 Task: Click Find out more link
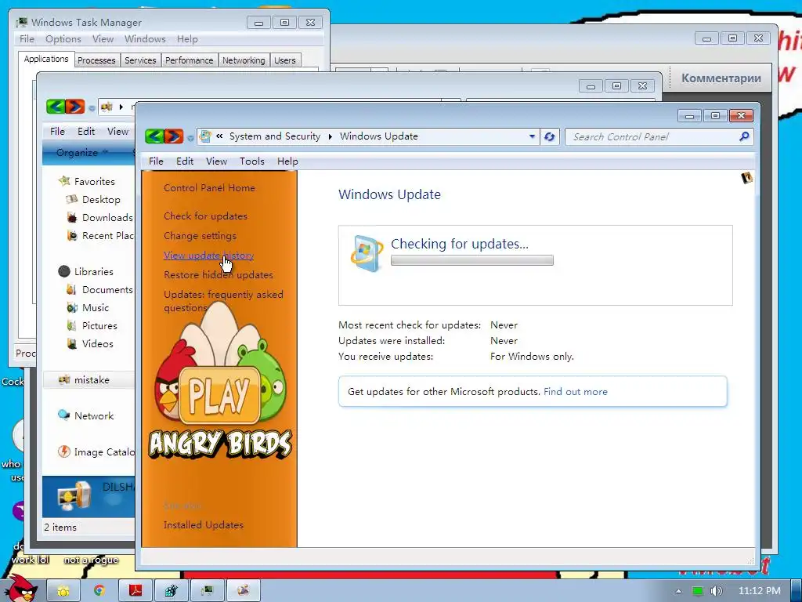pyautogui.click(x=576, y=392)
